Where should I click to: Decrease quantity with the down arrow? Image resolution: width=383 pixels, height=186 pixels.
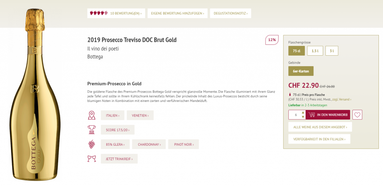pos(303,117)
